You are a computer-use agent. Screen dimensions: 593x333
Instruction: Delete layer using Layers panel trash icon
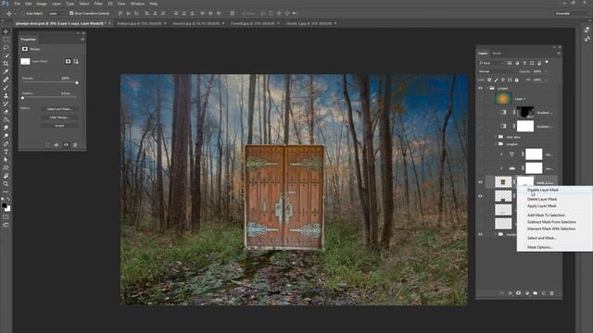pos(552,293)
